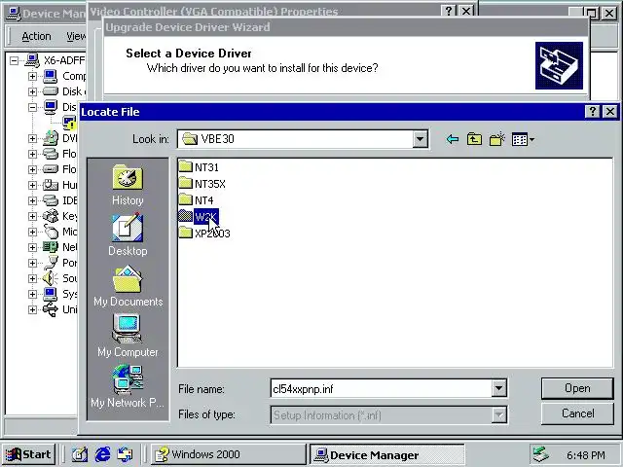
Task: Click the Human Interface Devices icon
Action: point(51,185)
